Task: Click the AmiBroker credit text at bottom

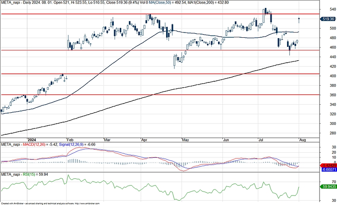Action: tap(50, 203)
